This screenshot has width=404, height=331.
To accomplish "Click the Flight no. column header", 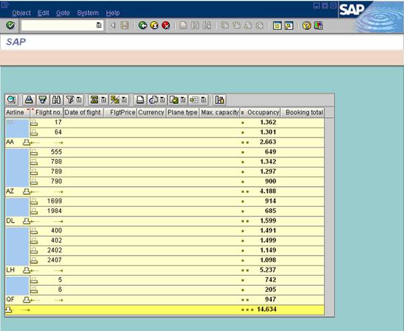I will pos(48,112).
